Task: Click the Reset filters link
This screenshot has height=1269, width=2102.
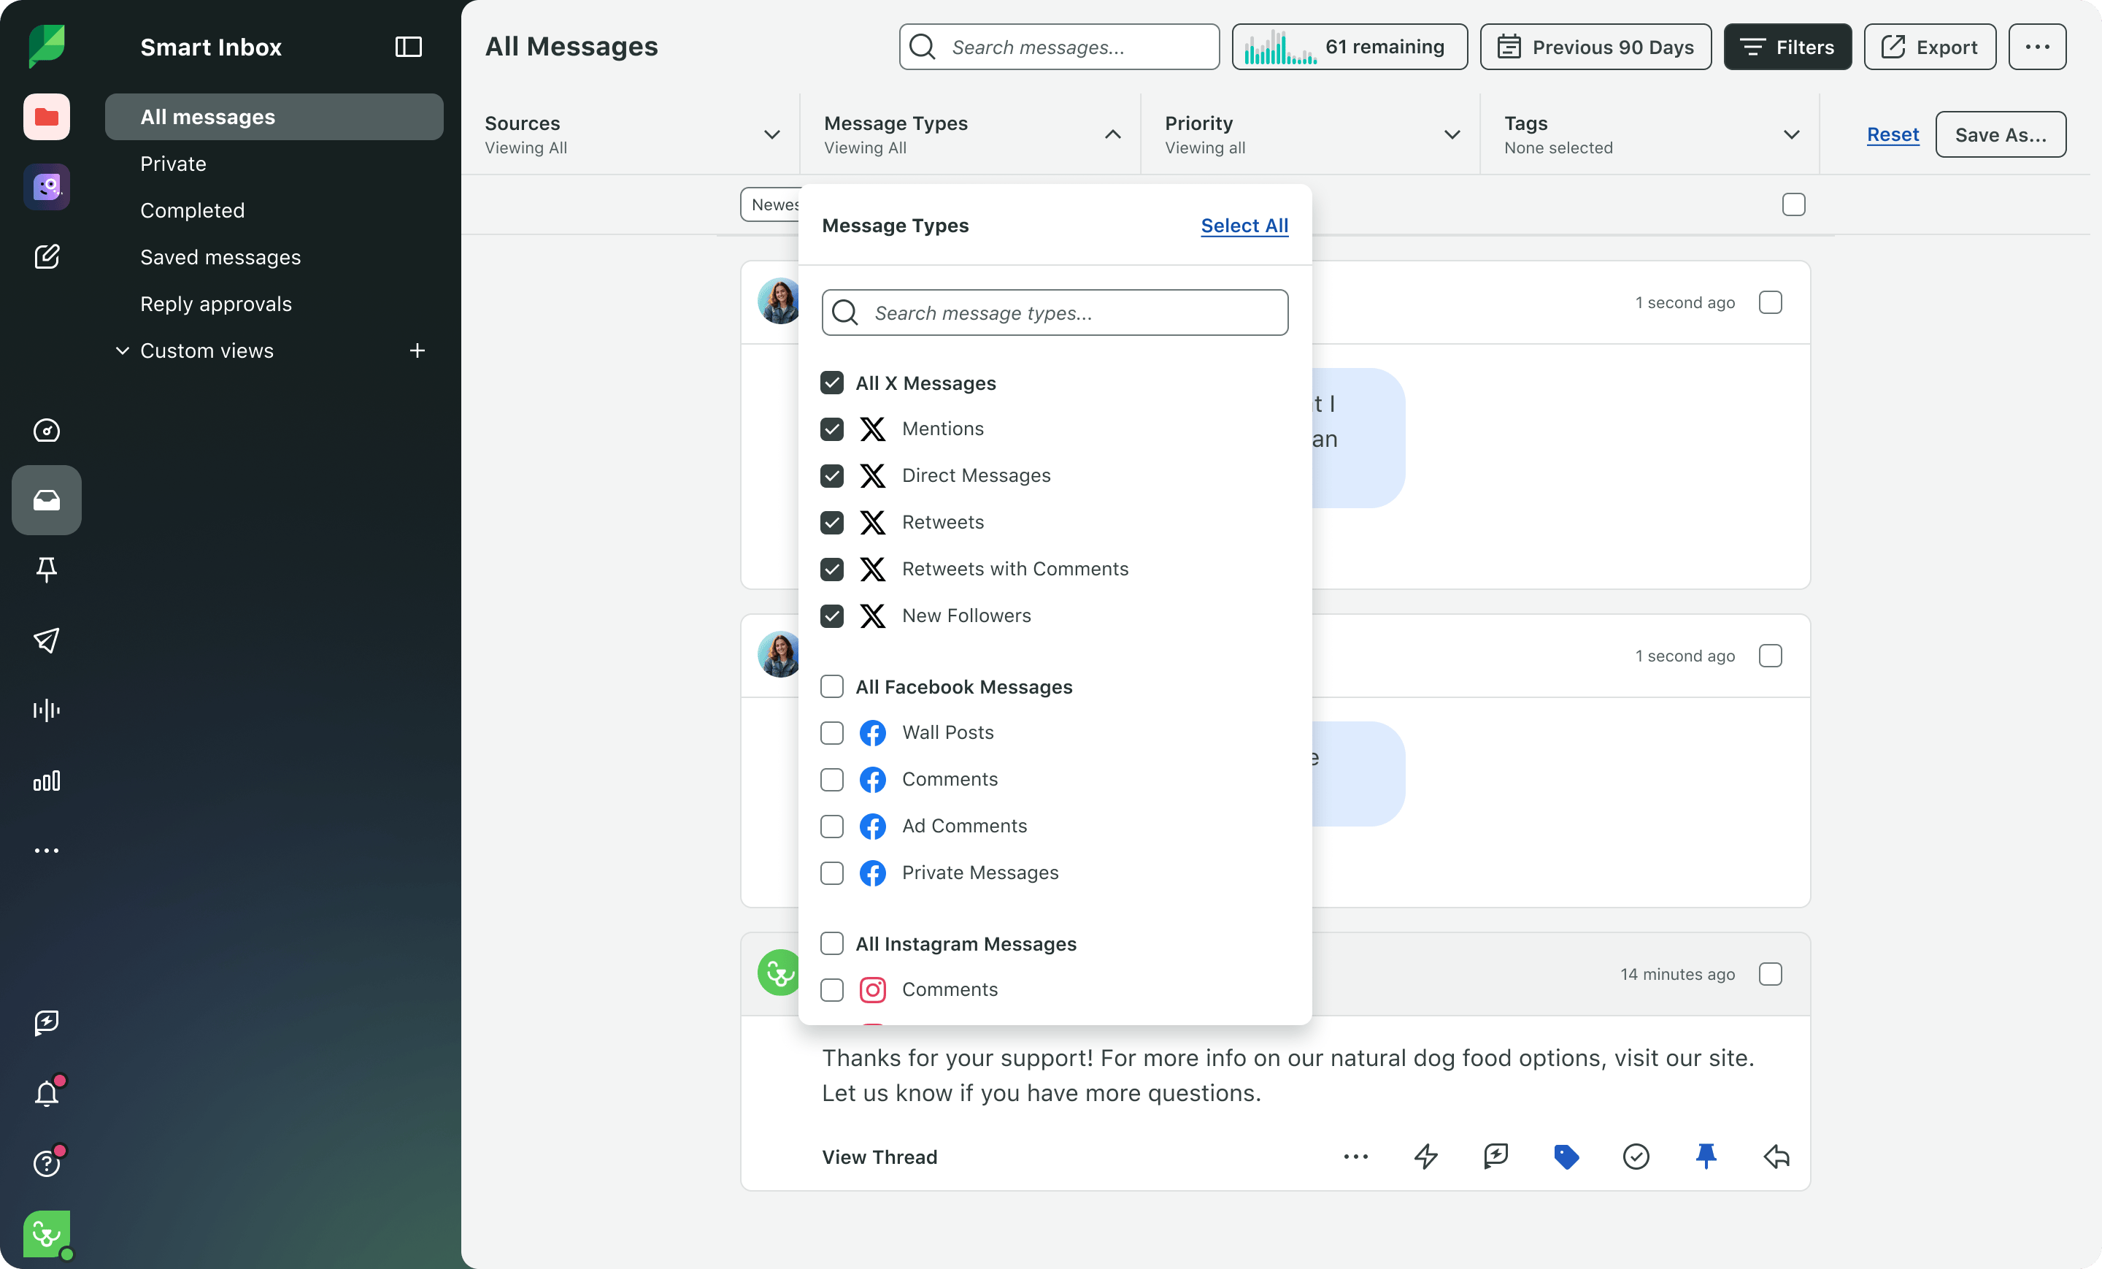Action: click(x=1892, y=134)
